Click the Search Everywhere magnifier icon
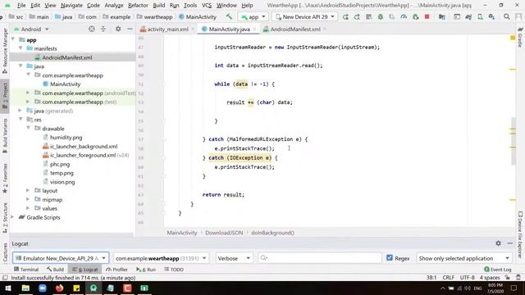The height and width of the screenshot is (295, 525). coord(507,16)
